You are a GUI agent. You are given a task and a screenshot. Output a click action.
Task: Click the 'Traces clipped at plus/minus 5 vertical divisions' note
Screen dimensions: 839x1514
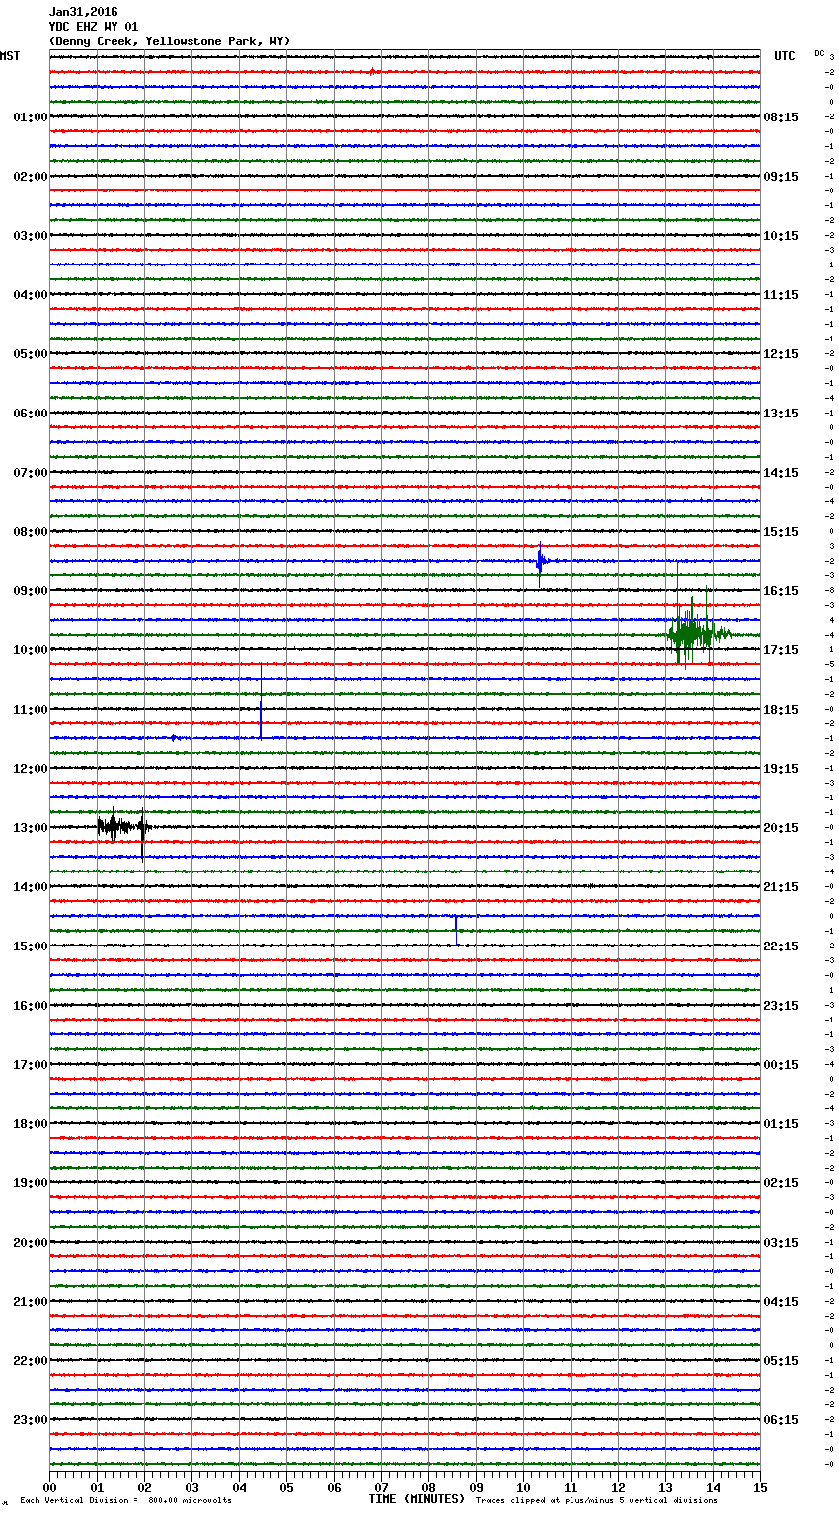click(596, 1501)
